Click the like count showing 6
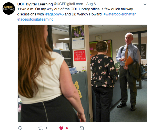Image resolution: width=150 pixels, height=132 pixels. click(67, 128)
